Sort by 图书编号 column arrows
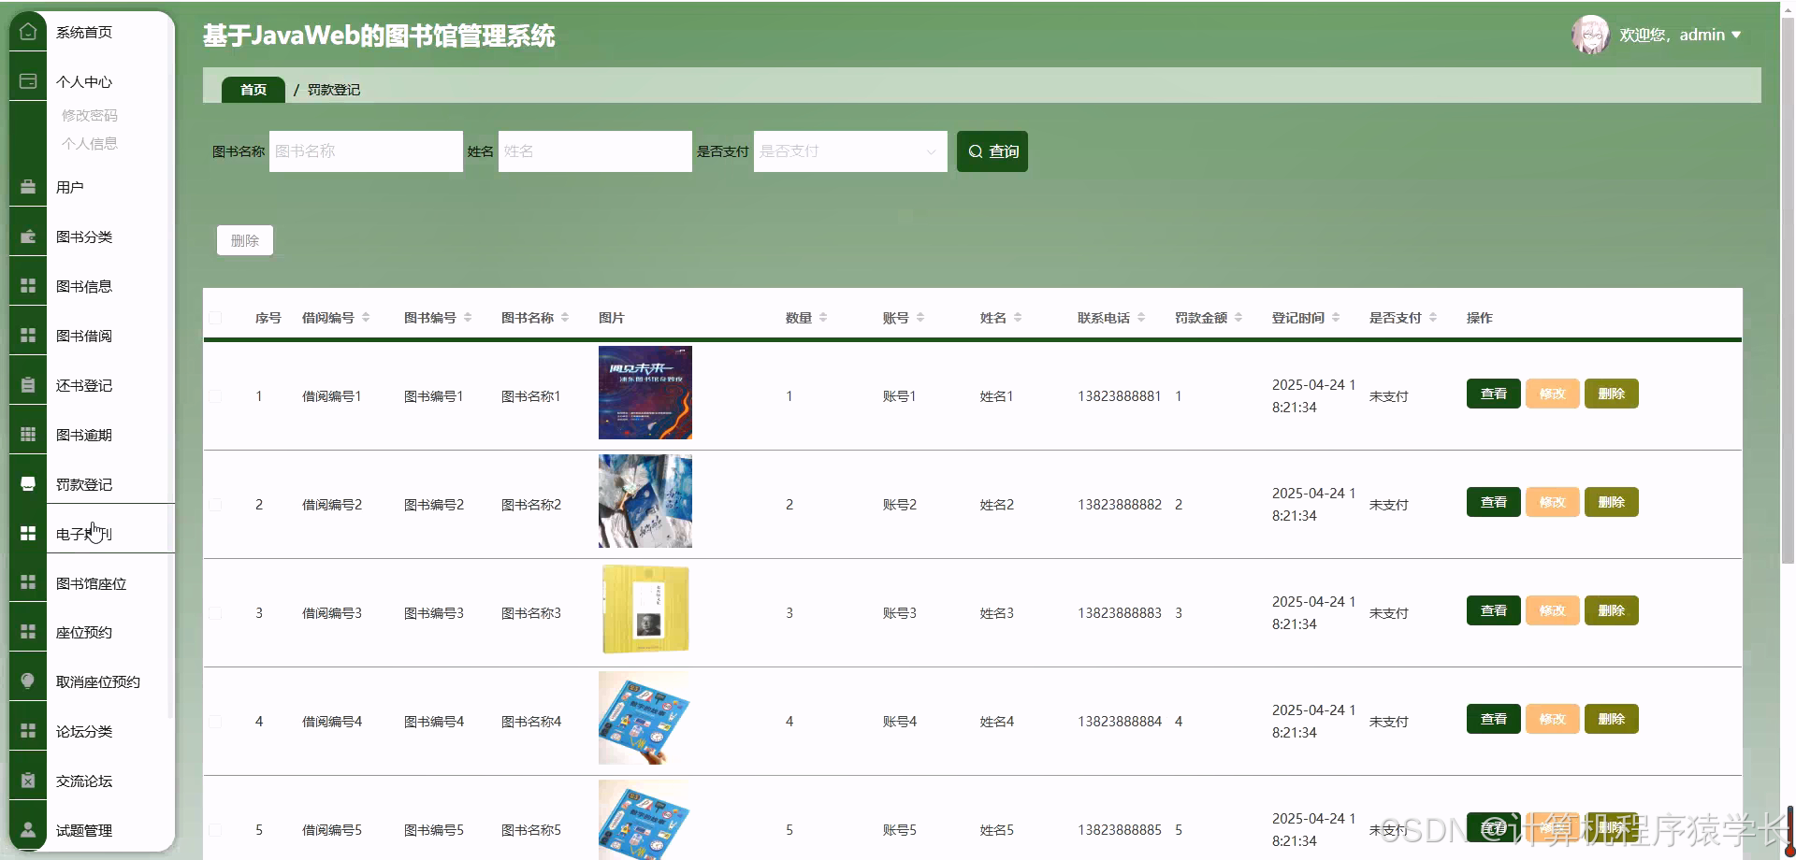 (468, 318)
